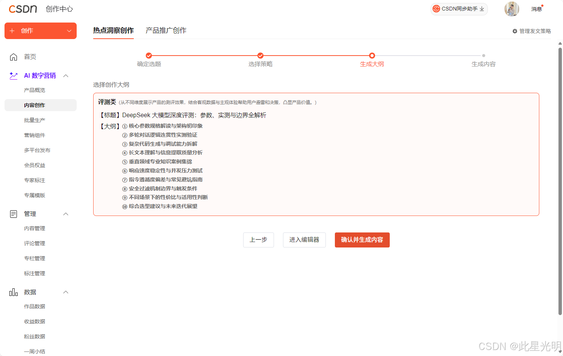Switch to 热点洞察创作 tab
The image size is (563, 356).
point(114,30)
